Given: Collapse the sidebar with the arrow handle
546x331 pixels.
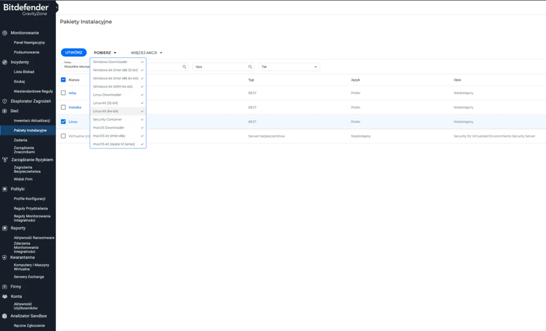Looking at the screenshot, I should coord(57,7).
